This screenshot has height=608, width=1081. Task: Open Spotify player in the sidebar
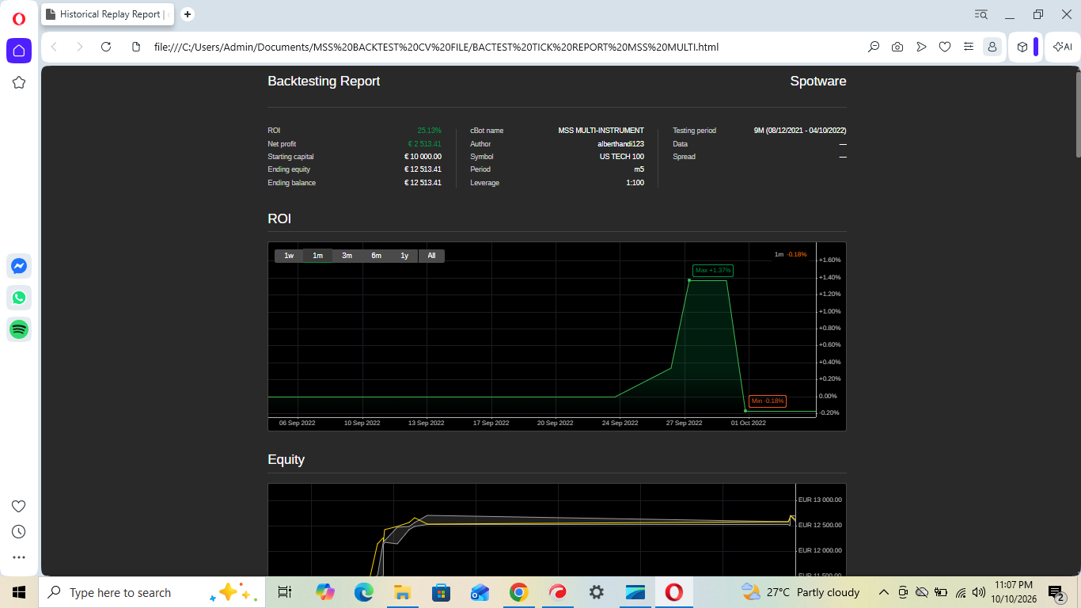19,329
